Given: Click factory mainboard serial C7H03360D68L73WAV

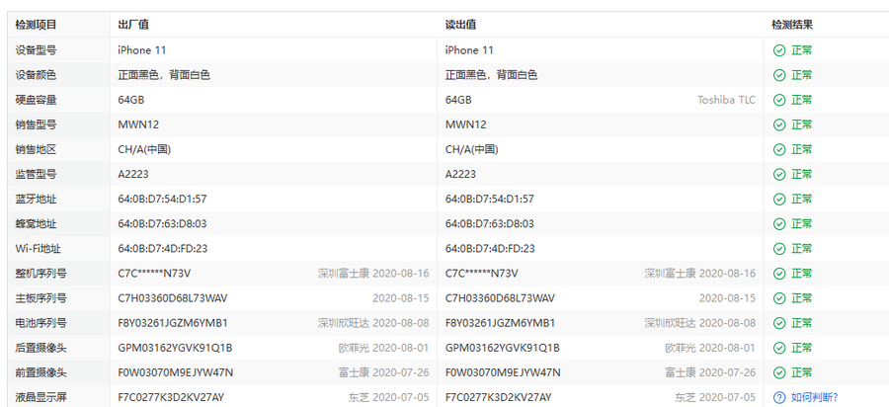Looking at the screenshot, I should click(173, 298).
